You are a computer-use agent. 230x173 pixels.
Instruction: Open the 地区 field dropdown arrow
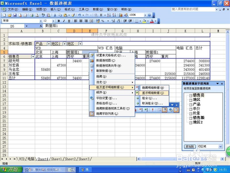coord(80,44)
